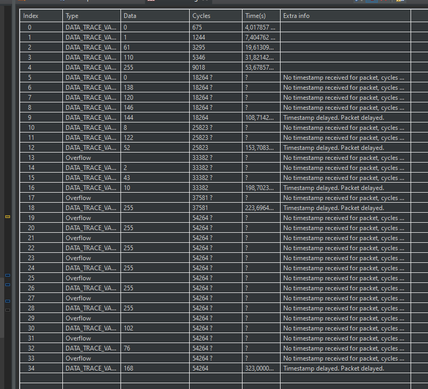Sort by the Cycles column header
The image size is (428, 389).
click(216, 16)
